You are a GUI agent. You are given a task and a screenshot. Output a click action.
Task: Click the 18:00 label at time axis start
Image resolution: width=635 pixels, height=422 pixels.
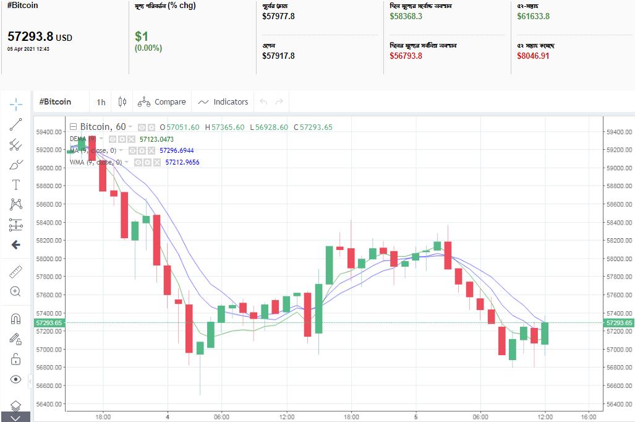pyautogui.click(x=103, y=416)
